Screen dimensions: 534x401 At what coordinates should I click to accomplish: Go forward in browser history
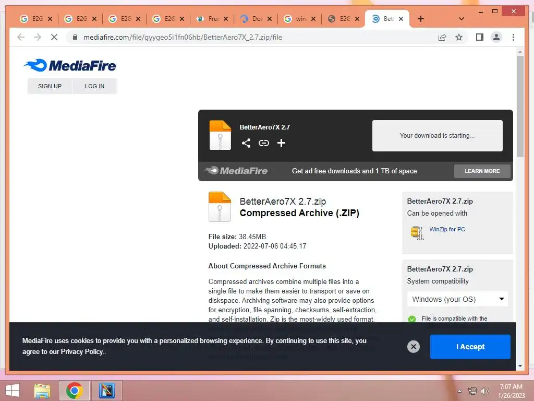coord(38,37)
